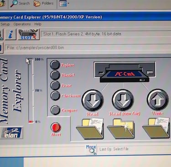Click the Erase round button
Viewport: 171px width, 167px height.
[x=55, y=85]
